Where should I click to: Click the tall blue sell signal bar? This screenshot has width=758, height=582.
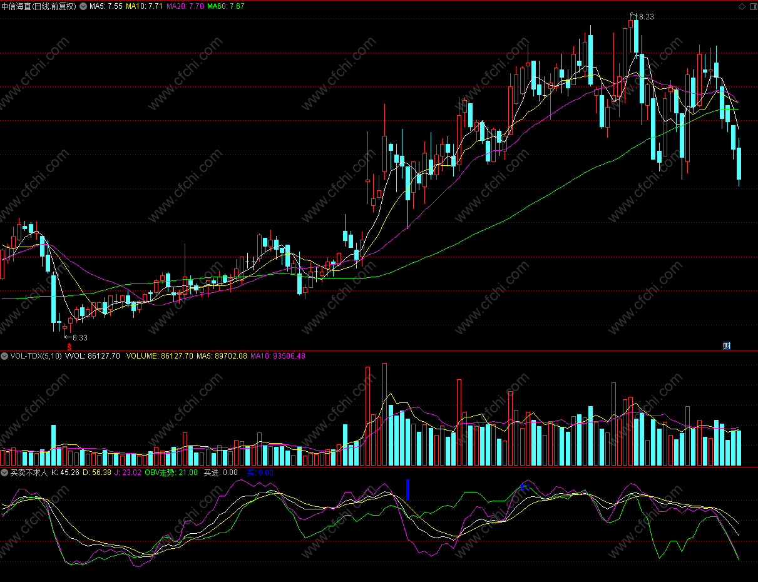point(407,489)
